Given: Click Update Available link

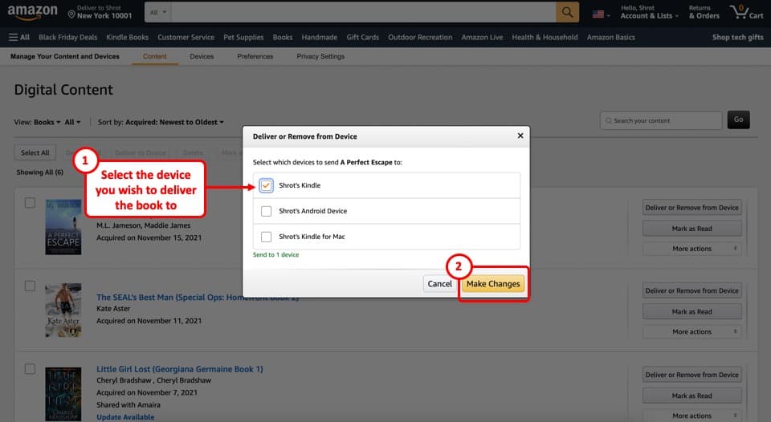Looking at the screenshot, I should click(125, 417).
